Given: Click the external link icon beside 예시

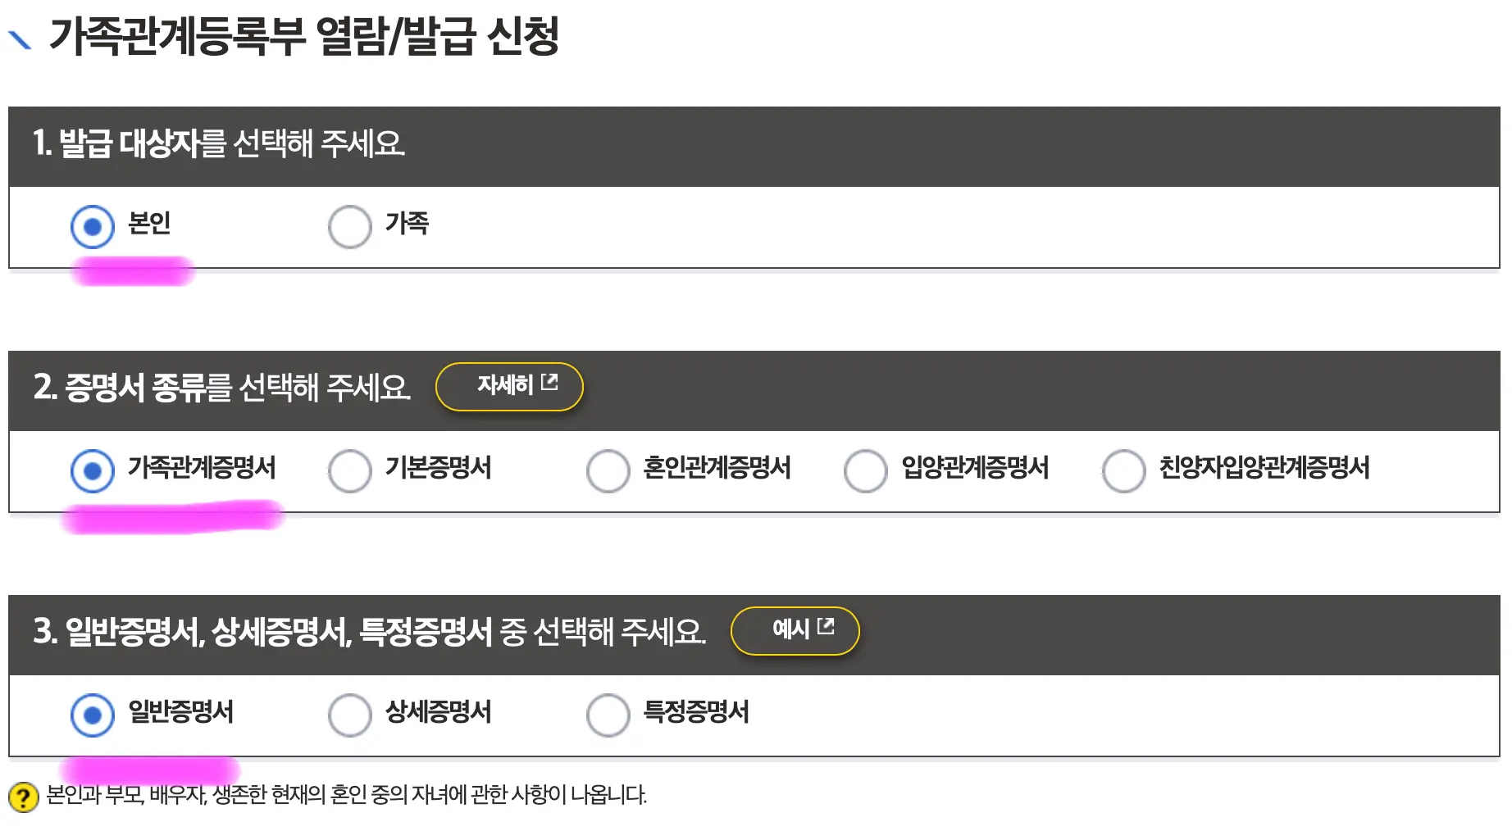Looking at the screenshot, I should [827, 627].
